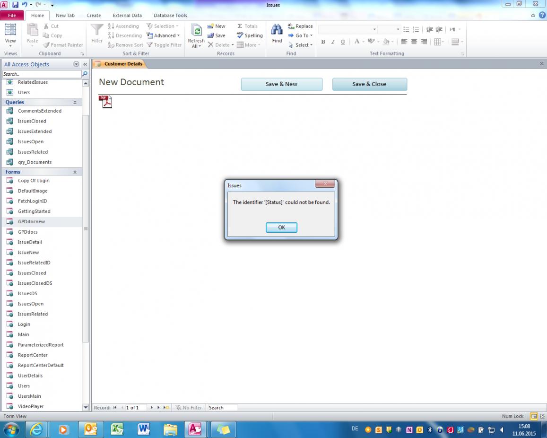Screen dimensions: 547x438
Task: Click the bulleted list icon
Action: (406, 29)
